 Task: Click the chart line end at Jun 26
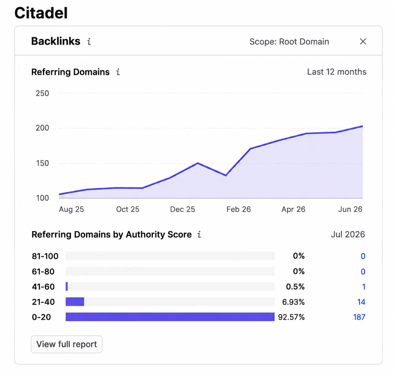pos(363,126)
